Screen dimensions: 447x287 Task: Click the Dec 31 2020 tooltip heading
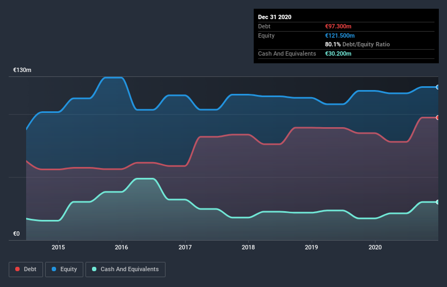pos(274,17)
